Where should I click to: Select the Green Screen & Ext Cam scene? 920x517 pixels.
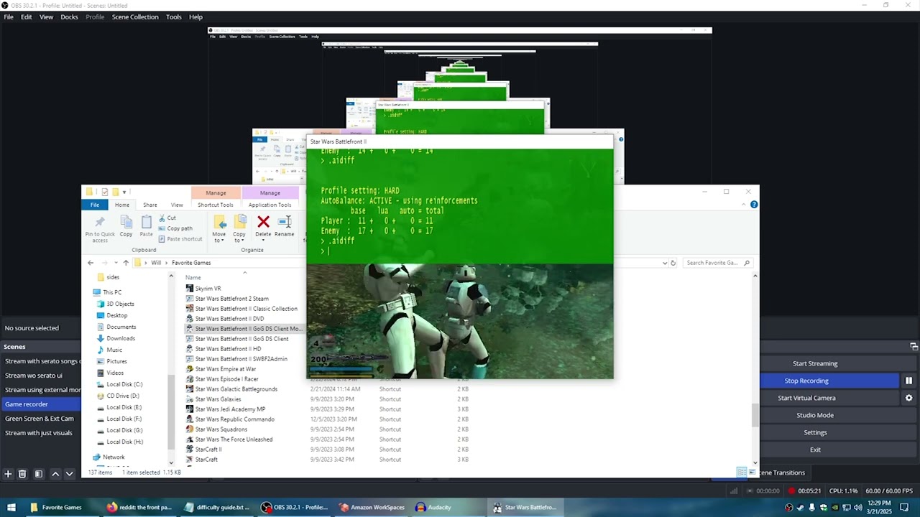tap(41, 419)
